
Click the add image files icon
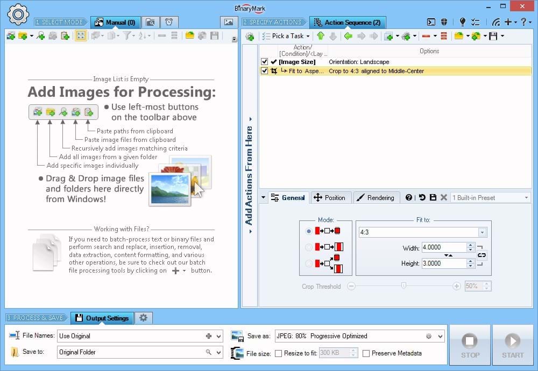(x=11, y=36)
